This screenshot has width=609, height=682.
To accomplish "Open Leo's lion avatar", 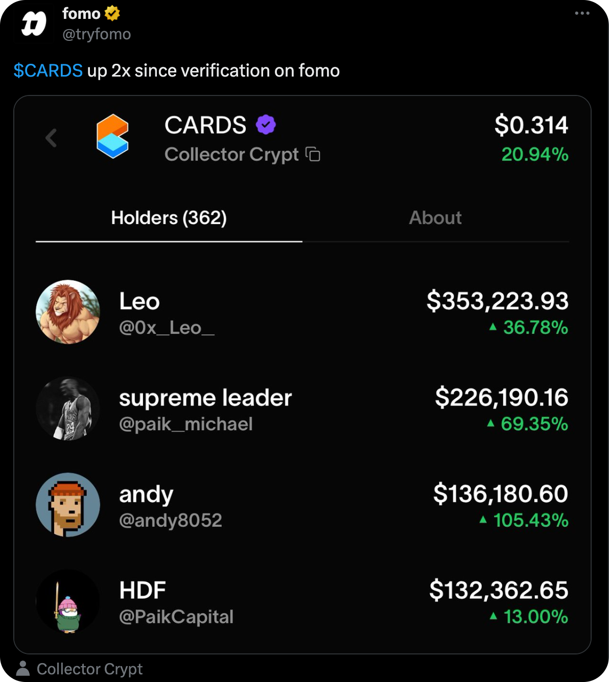I will pyautogui.click(x=68, y=312).
